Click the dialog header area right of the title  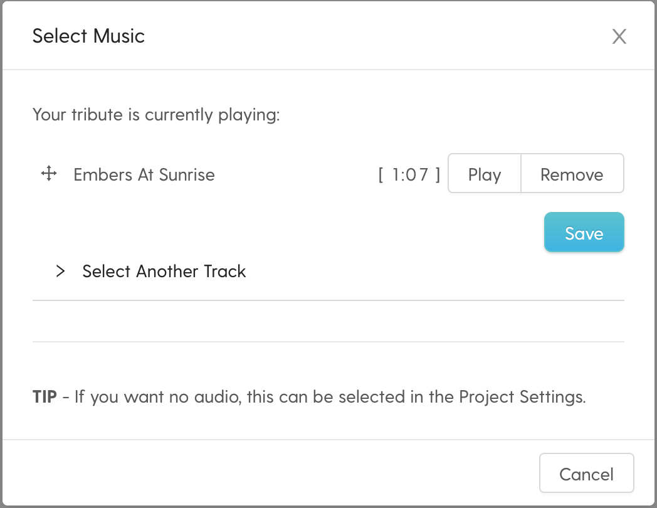tap(376, 36)
